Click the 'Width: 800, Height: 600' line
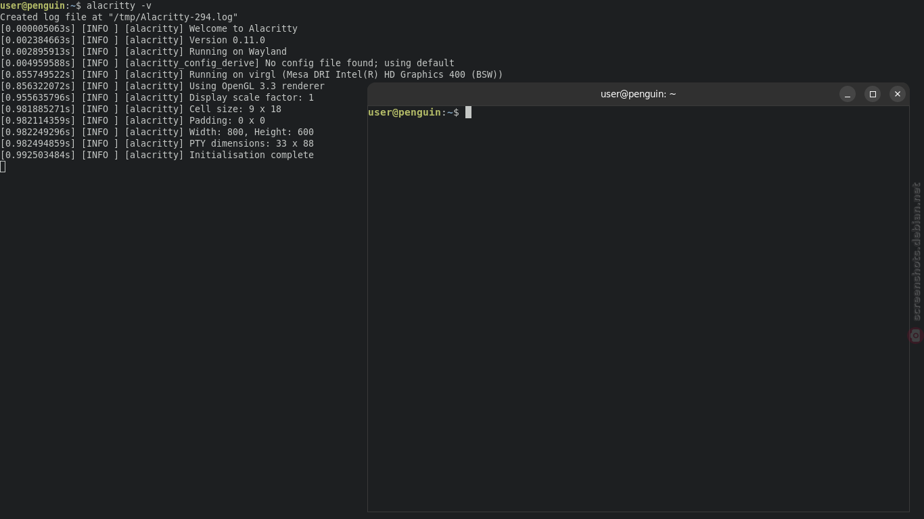This screenshot has height=519, width=924. click(157, 132)
